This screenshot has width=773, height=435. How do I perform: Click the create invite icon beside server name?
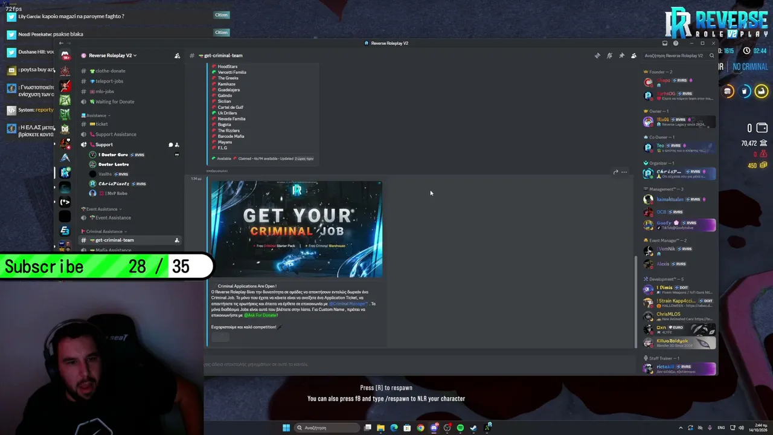177,56
